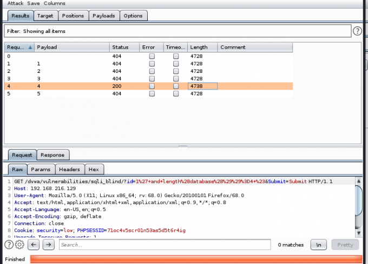This screenshot has height=264, width=368.
Task: Click the help icon beside the search bar
Action: pos(9,245)
